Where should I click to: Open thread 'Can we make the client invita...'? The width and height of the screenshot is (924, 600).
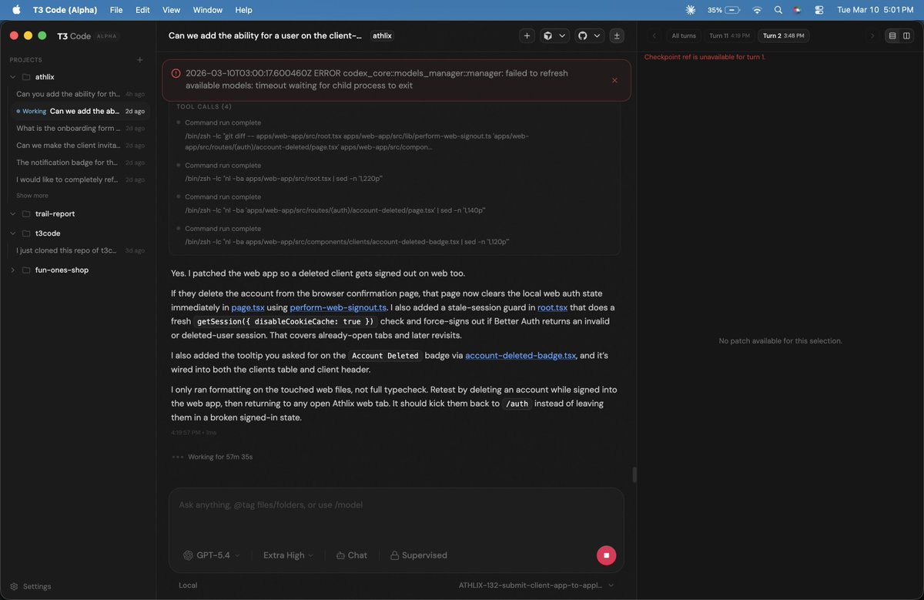pos(80,145)
